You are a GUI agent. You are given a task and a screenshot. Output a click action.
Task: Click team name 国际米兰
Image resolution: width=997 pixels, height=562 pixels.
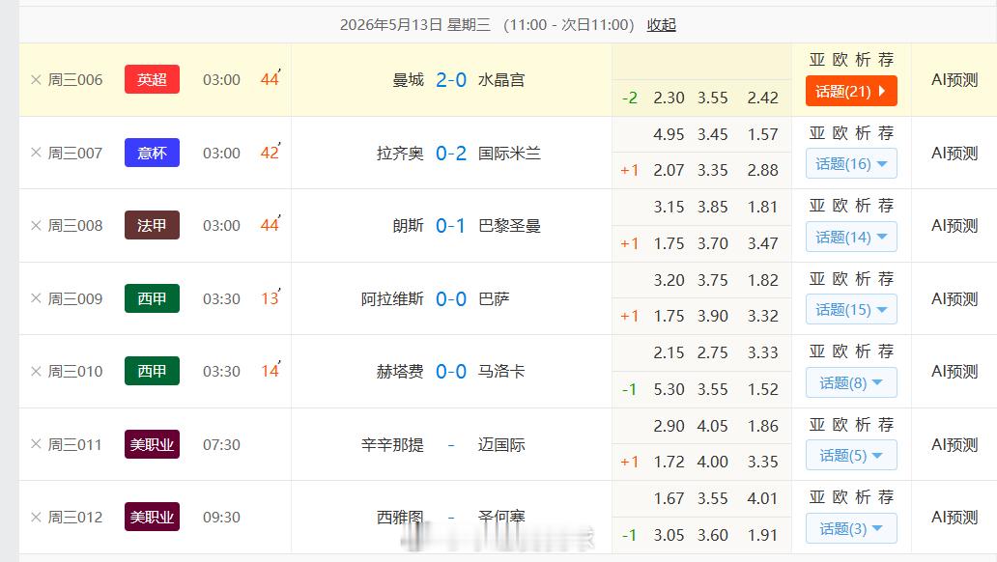[x=509, y=153]
